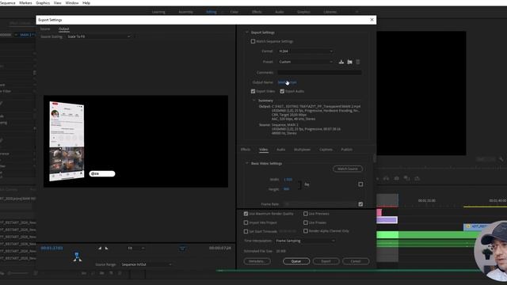The image size is (507, 285).
Task: Open the Markers menu
Action: [x=25, y=3]
